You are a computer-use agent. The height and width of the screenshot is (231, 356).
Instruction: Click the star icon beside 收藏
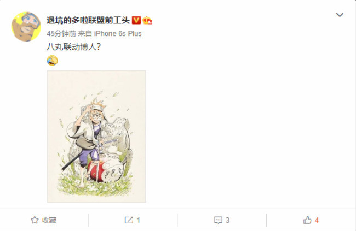35,220
